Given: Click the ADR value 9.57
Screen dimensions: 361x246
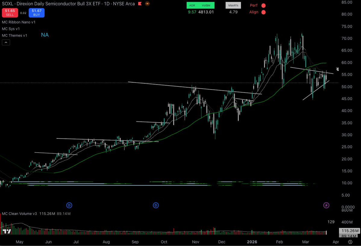Looking at the screenshot, I should tap(192, 12).
